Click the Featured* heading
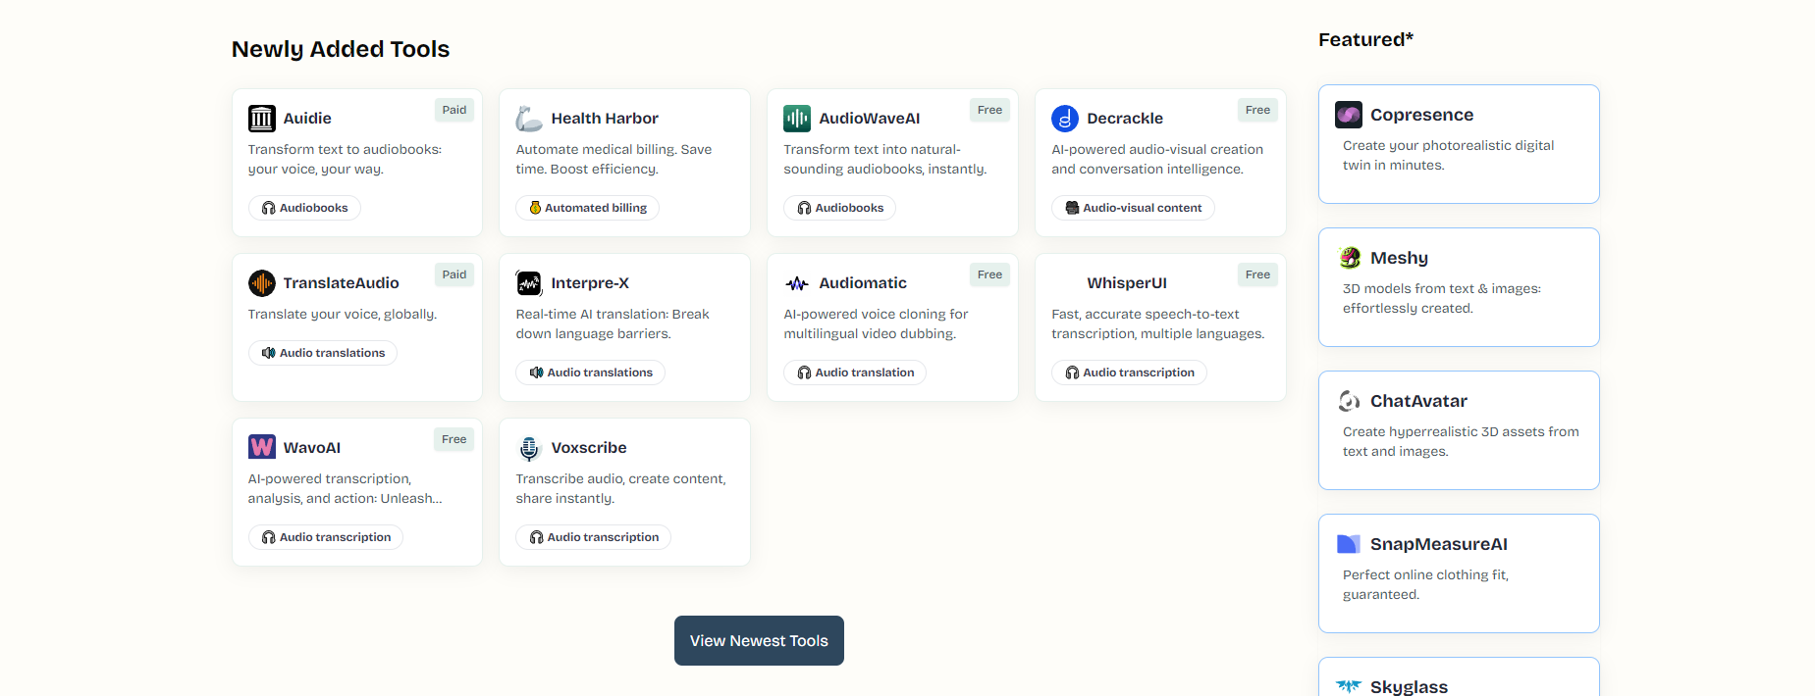 [1365, 39]
